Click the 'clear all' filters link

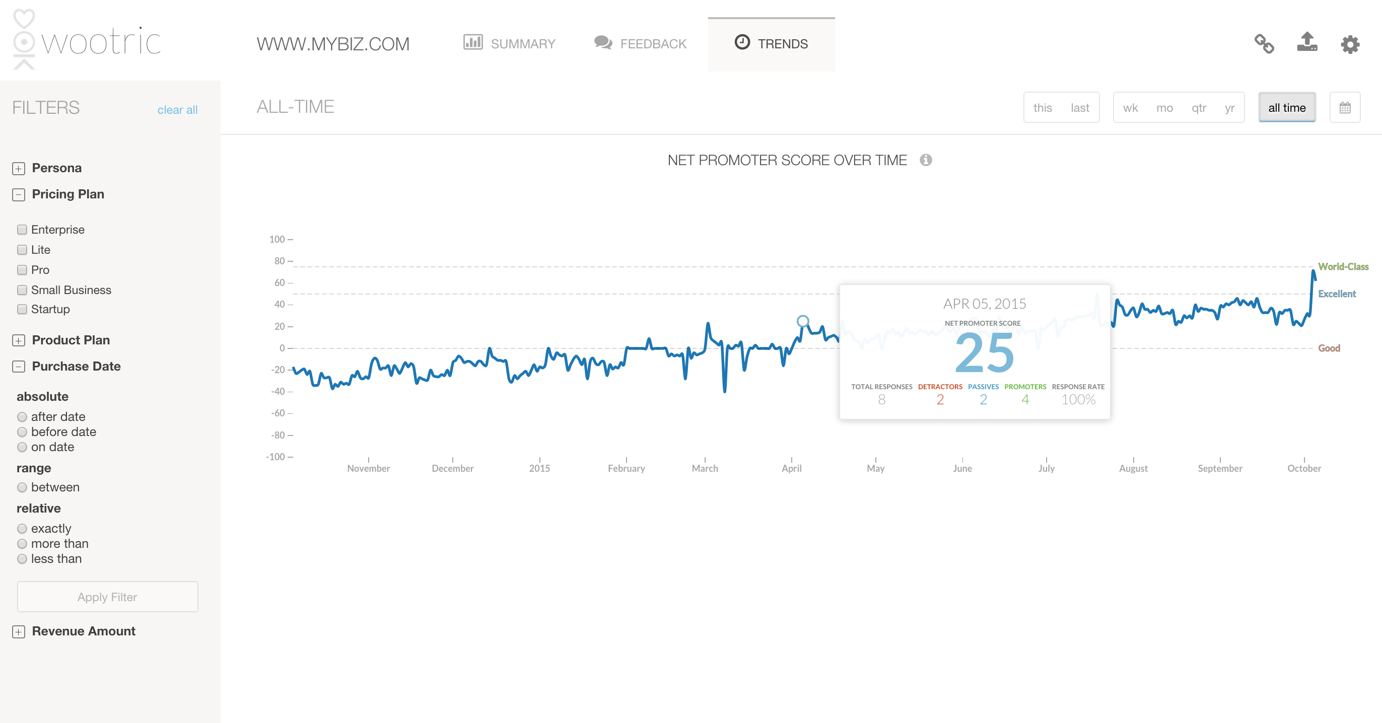(177, 110)
